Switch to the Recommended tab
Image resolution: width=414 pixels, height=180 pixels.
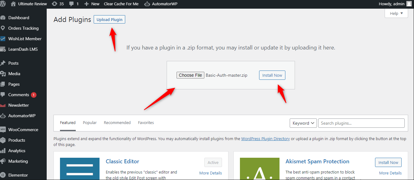pos(117,123)
